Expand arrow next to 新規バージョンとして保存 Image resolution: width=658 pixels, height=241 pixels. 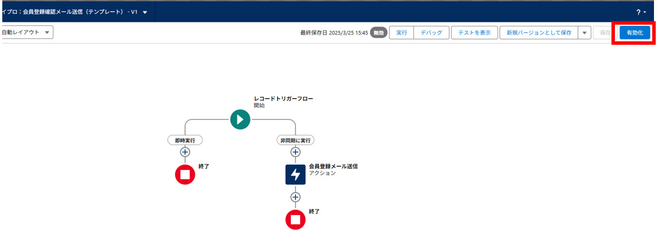point(584,33)
